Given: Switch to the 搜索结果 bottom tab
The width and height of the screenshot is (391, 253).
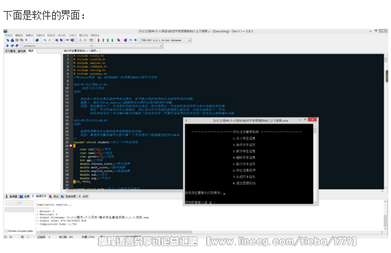Looking at the screenshot, I should (69, 197).
